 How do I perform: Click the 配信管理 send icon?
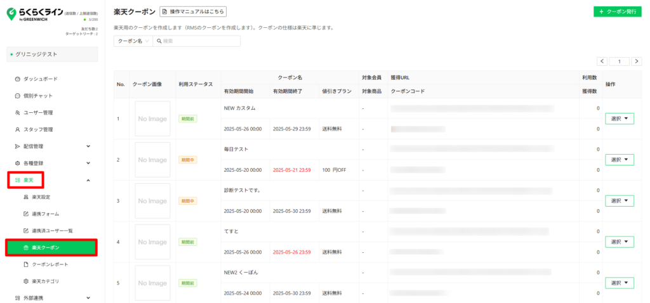click(17, 146)
